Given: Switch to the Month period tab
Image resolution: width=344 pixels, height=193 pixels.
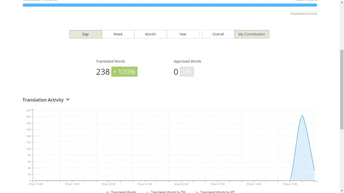Looking at the screenshot, I should click(150, 34).
